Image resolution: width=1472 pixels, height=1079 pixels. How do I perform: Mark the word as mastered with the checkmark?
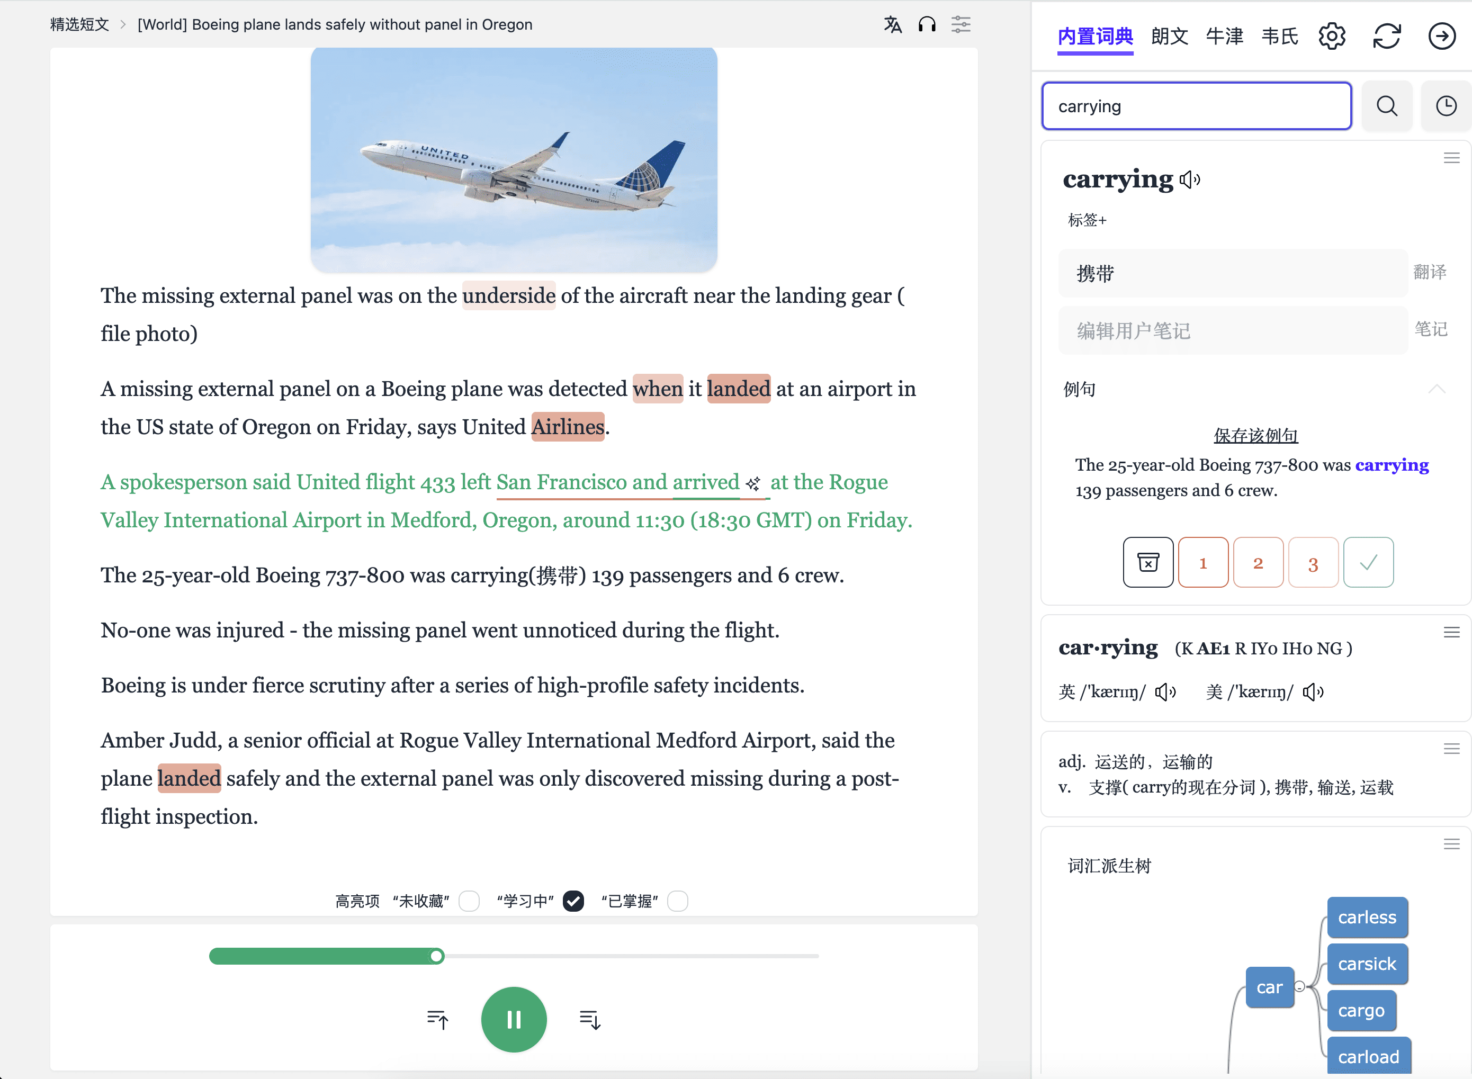1368,562
